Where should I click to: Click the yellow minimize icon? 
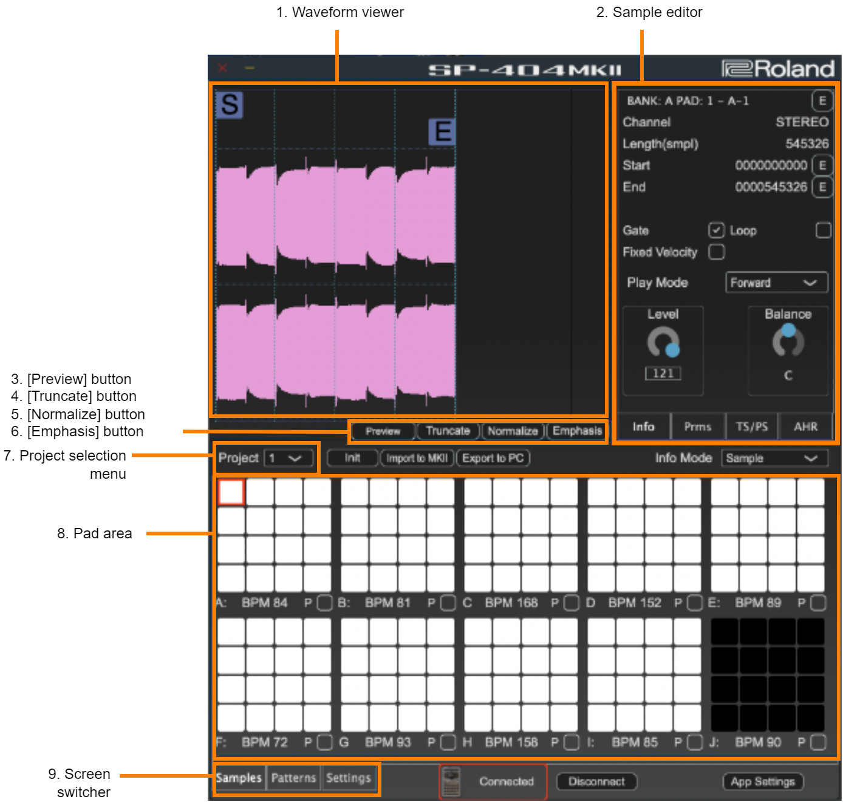coord(249,67)
